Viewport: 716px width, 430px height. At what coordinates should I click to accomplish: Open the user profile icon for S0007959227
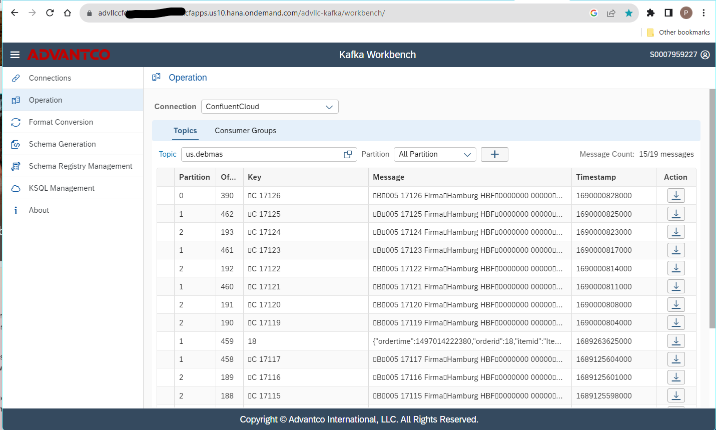coord(705,55)
